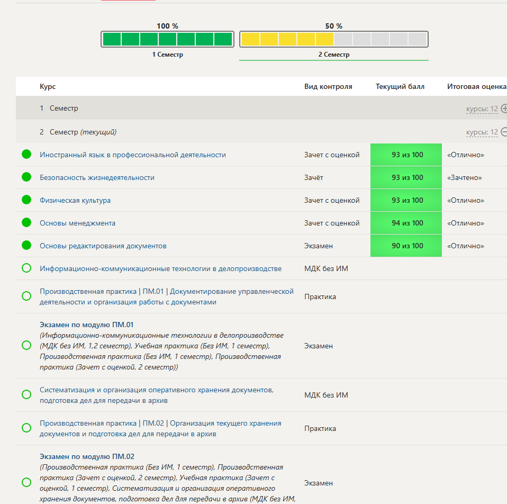
Task: Click empty status circle for Производственная практика ПМ.02
Action: 26,428
